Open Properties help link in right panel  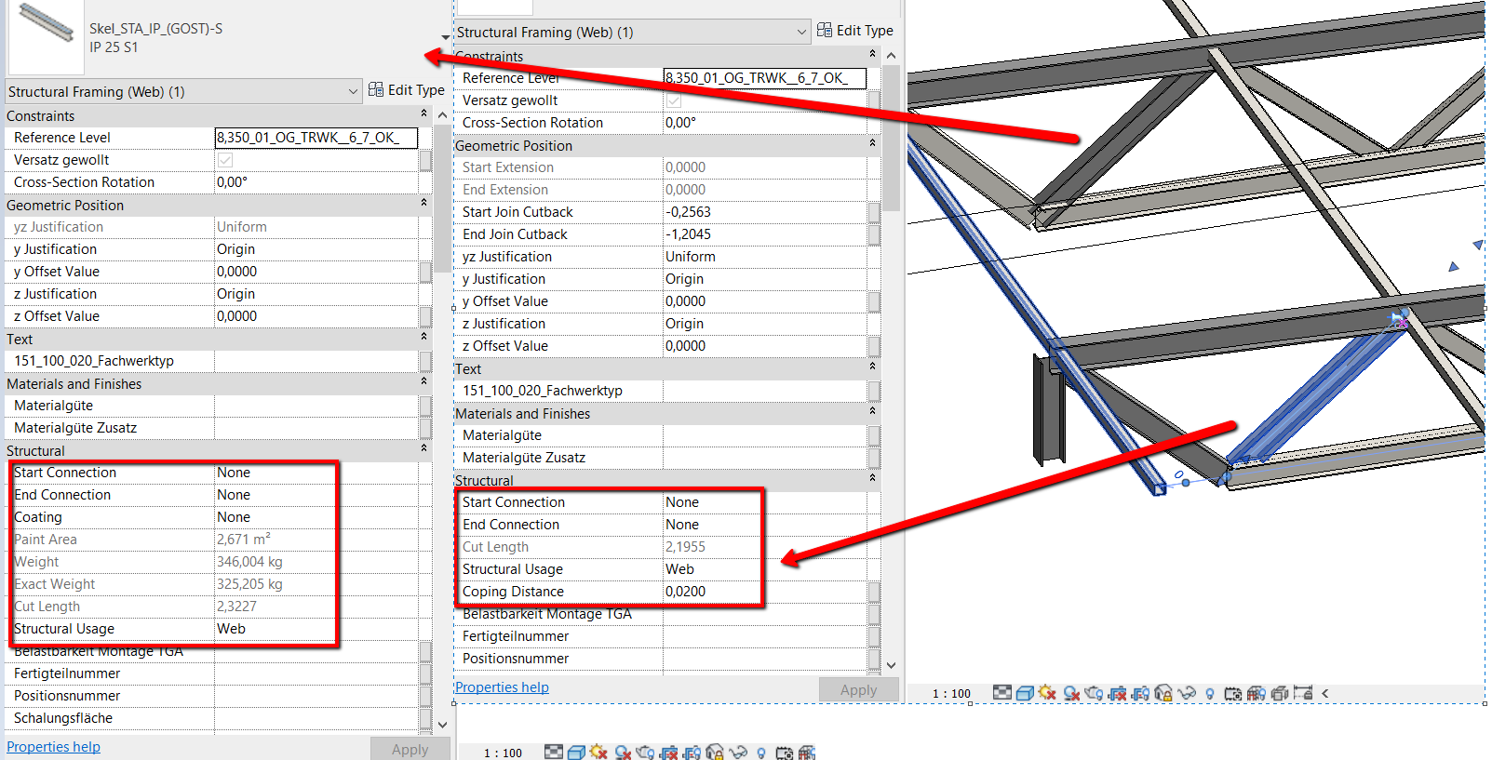coord(502,687)
